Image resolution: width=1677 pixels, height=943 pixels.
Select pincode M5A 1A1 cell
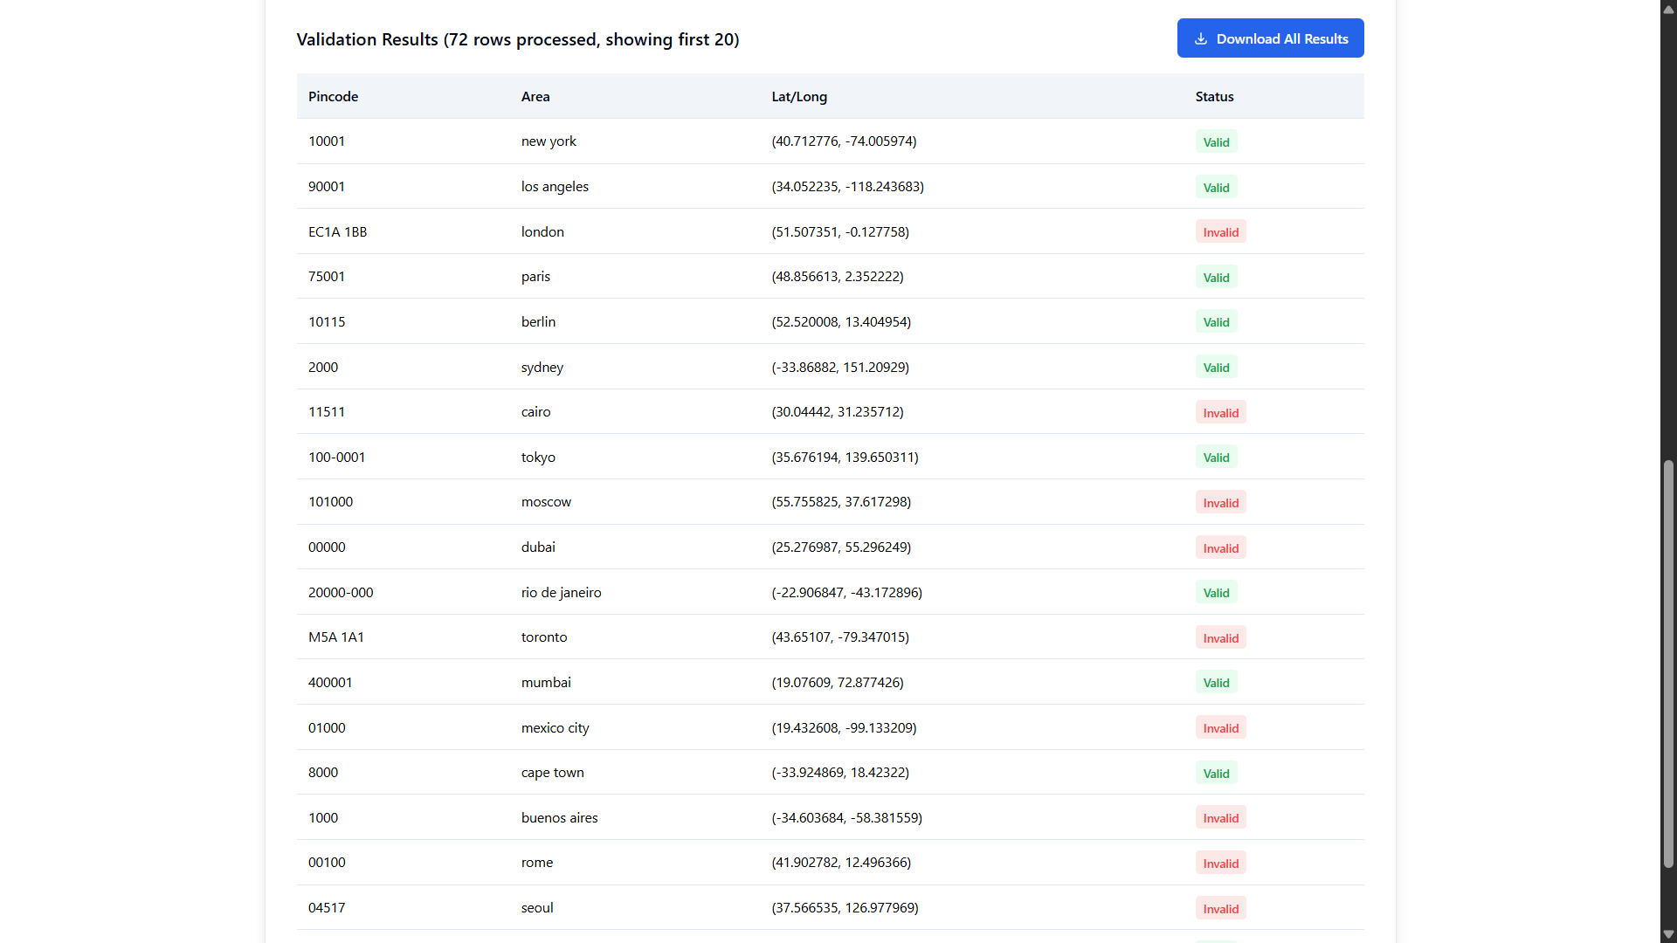click(335, 637)
